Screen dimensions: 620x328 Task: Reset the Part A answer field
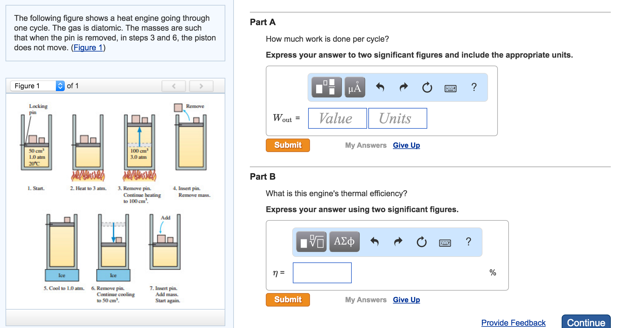pyautogui.click(x=427, y=87)
